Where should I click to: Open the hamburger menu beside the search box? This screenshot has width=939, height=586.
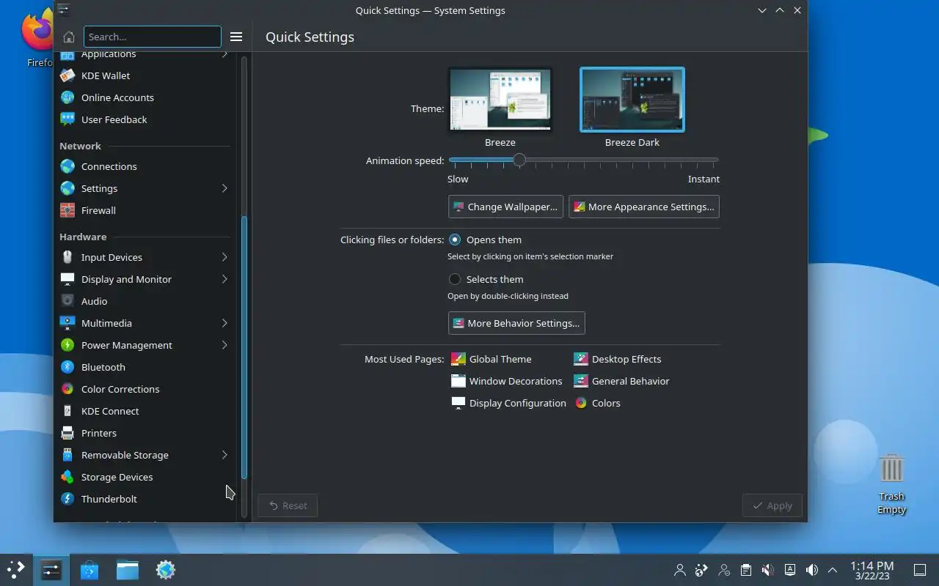click(x=236, y=37)
